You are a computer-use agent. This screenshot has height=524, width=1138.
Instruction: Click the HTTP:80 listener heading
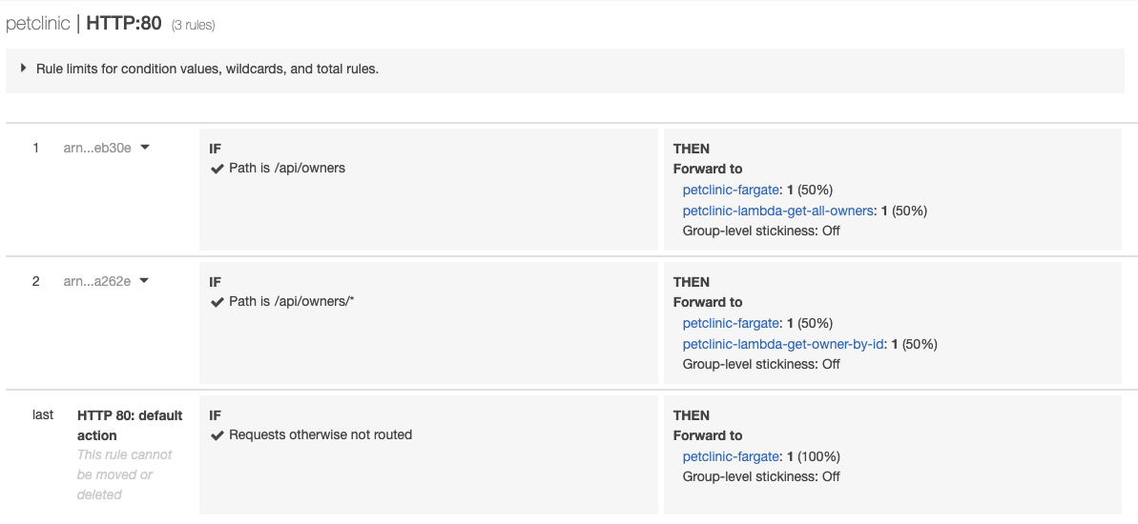tap(124, 24)
